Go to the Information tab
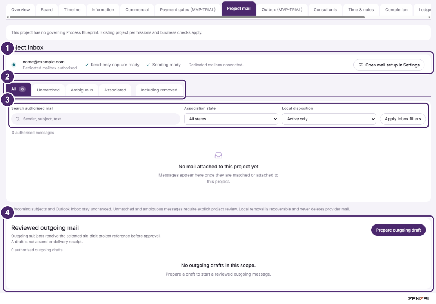 103,10
